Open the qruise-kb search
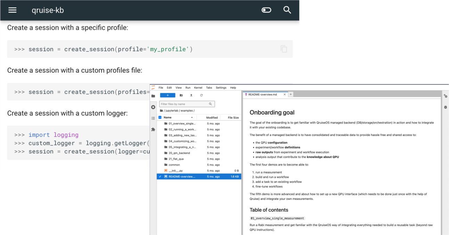 click(x=287, y=10)
